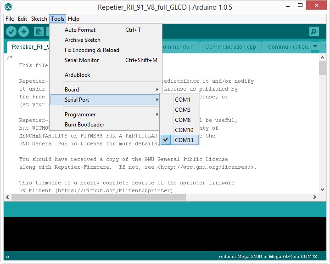Click the horizontal scrollbar thumb
The width and height of the screenshot is (330, 264).
pyautogui.click(x=99, y=197)
